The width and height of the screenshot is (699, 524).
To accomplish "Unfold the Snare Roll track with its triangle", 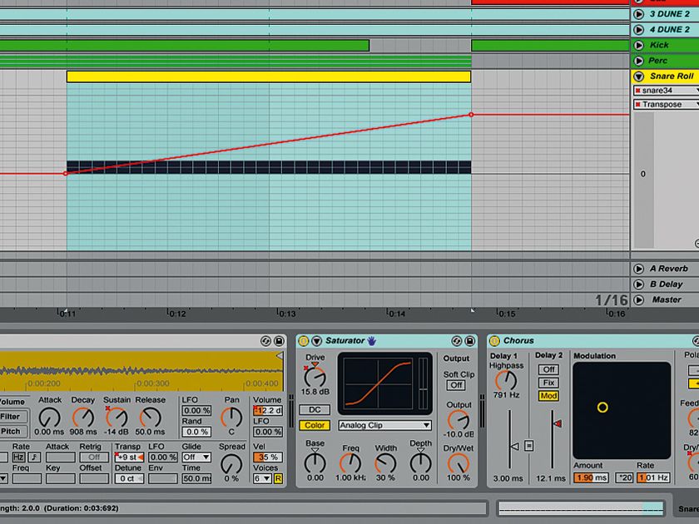I will click(639, 75).
